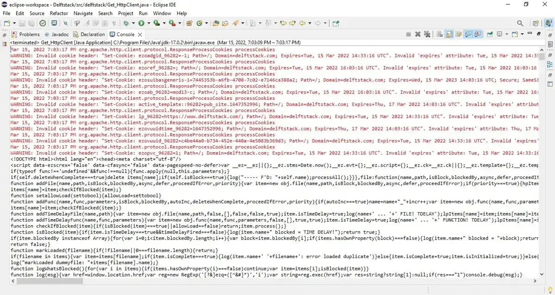Click the console vertical scrollbar thumb
The image size is (555, 295).
(x=542, y=56)
